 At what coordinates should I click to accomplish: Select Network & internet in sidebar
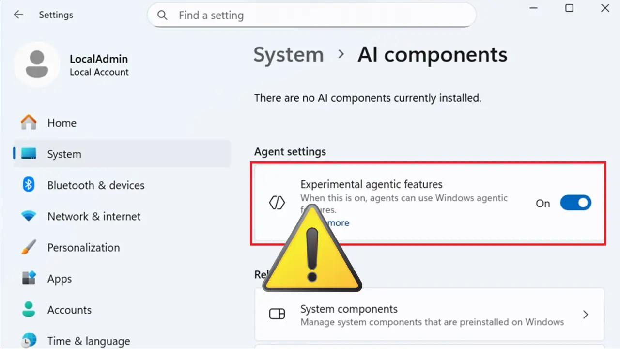(94, 216)
